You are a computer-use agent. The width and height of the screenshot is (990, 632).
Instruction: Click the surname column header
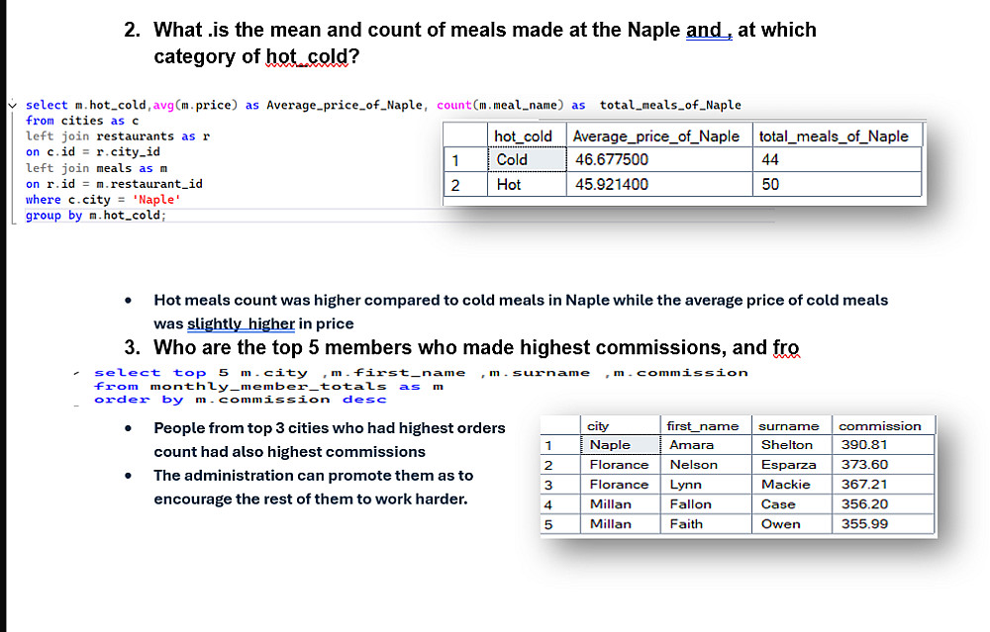(x=789, y=426)
